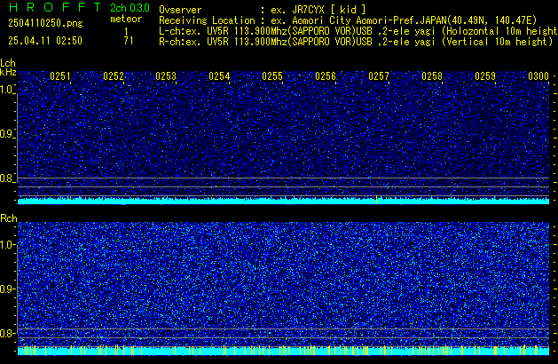This screenshot has width=558, height=364.
Task: Click the timestamp 25.04.11 02:50
Action: pyautogui.click(x=45, y=41)
